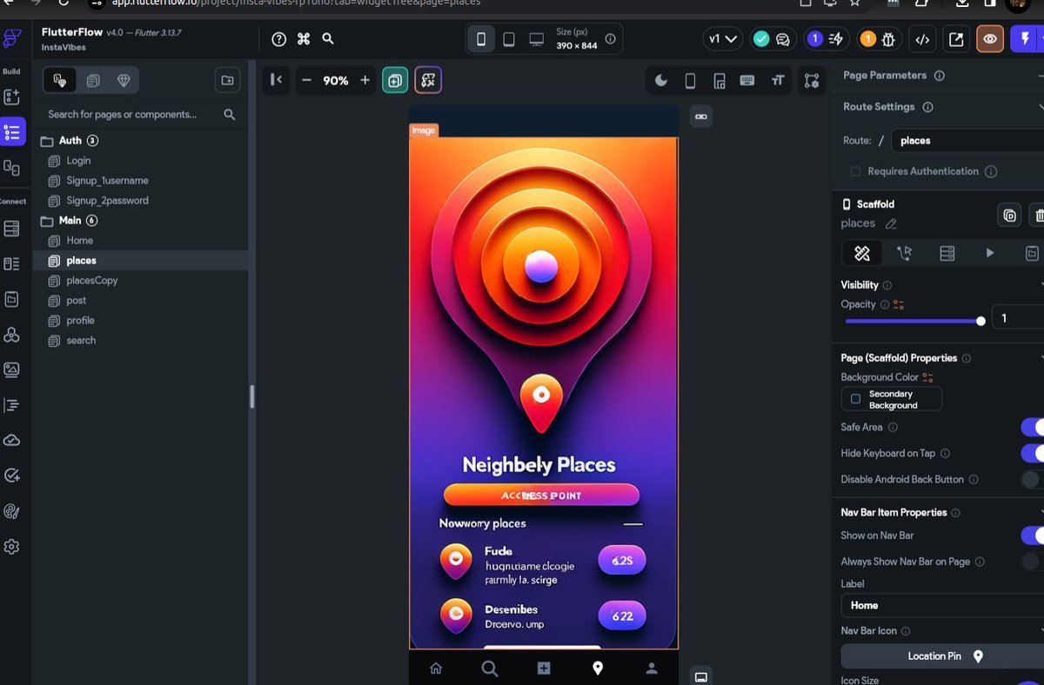The image size is (1044, 685).
Task: Select the database storage icon under Scaffold
Action: click(947, 253)
